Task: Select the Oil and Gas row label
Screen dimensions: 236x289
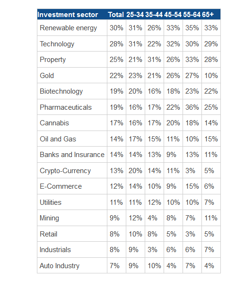Action: click(x=58, y=139)
